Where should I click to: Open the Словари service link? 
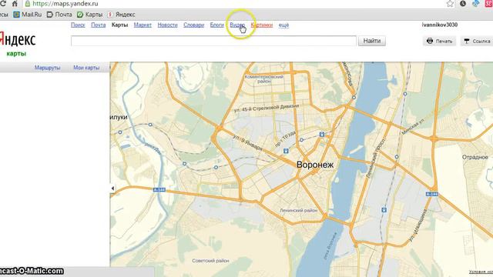[194, 25]
